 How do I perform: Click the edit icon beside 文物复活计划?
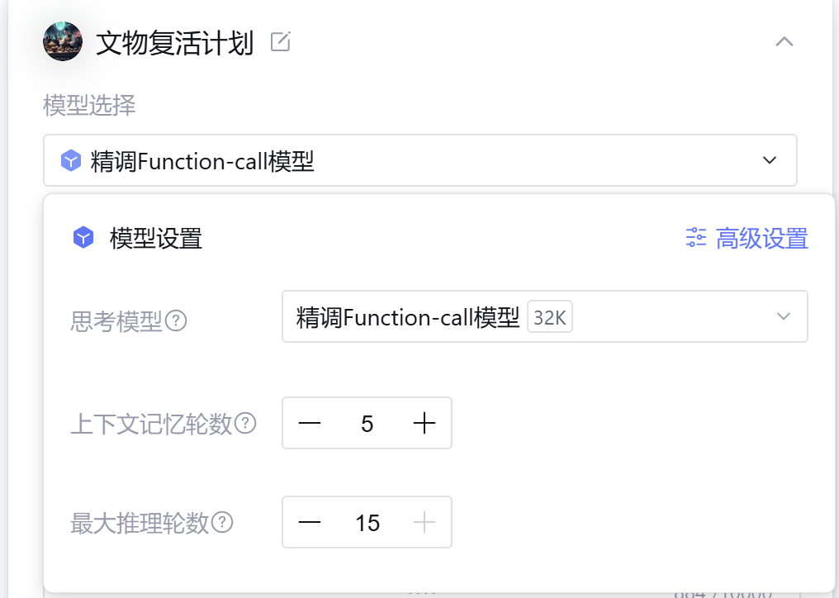point(281,41)
